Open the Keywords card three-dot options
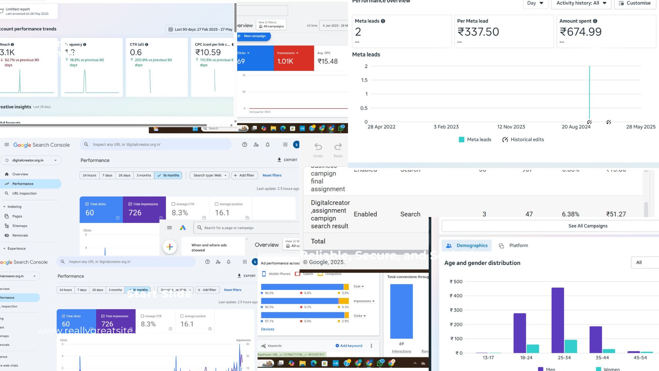This screenshot has height=371, width=659. point(371,346)
